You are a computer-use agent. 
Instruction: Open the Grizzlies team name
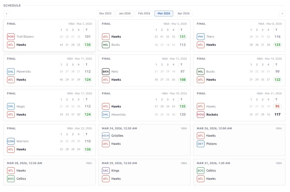point(117,136)
